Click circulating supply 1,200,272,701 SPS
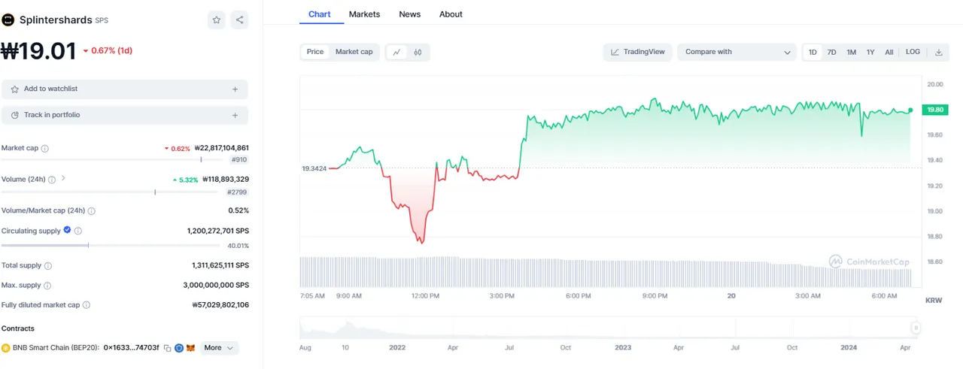Viewport: 963px width, 369px height. tap(218, 231)
